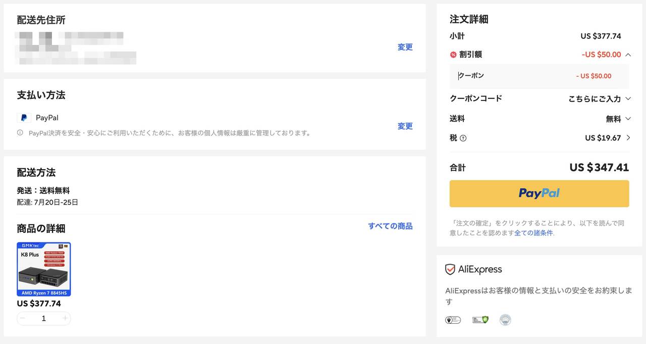This screenshot has height=344, width=646.
Task: Click 変更 to change shipping address
Action: (x=405, y=47)
